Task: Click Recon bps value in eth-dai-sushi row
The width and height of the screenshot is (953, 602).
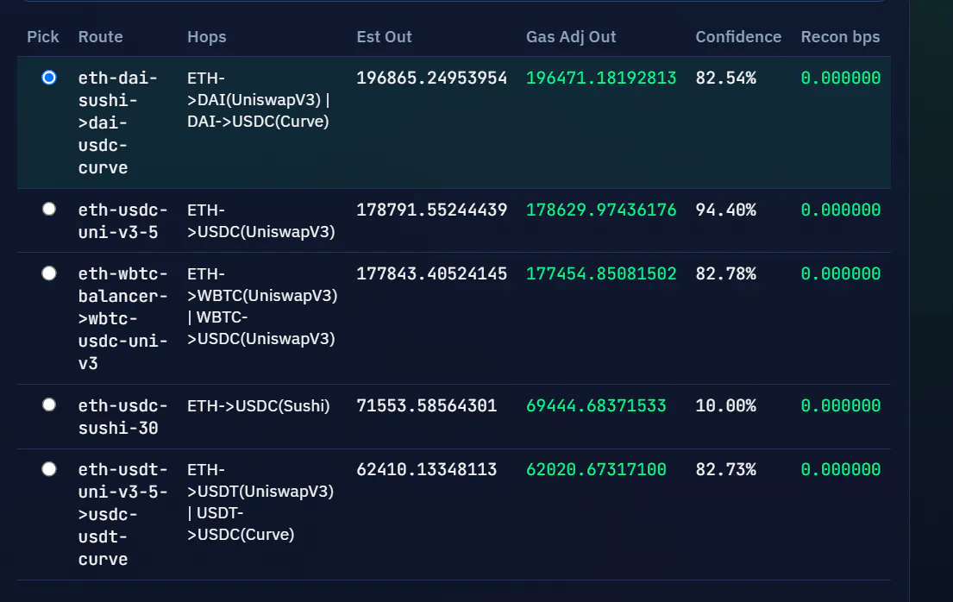Action: 841,78
